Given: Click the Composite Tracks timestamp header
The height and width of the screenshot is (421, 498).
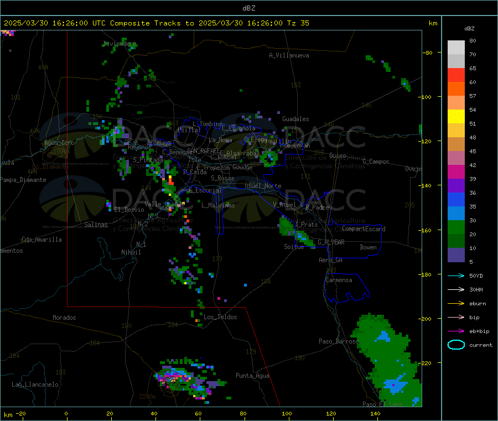Looking at the screenshot, I should (x=156, y=23).
